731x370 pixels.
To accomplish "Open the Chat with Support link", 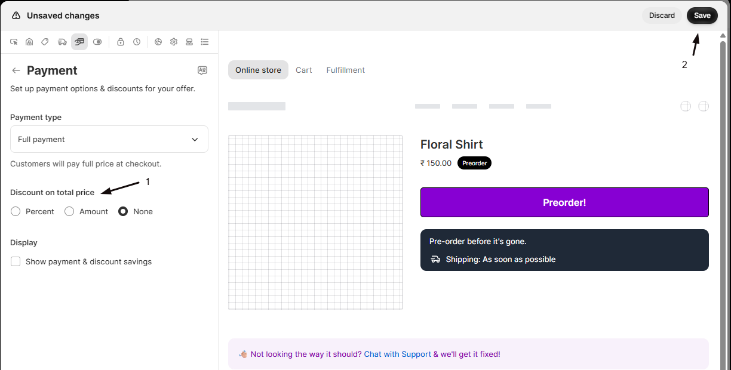I will pos(398,354).
